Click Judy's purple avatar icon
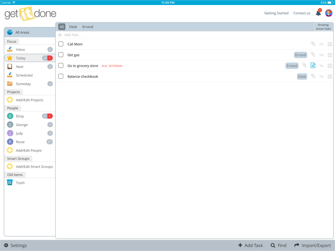Image resolution: width=335 pixels, height=251 pixels. tap(10, 133)
